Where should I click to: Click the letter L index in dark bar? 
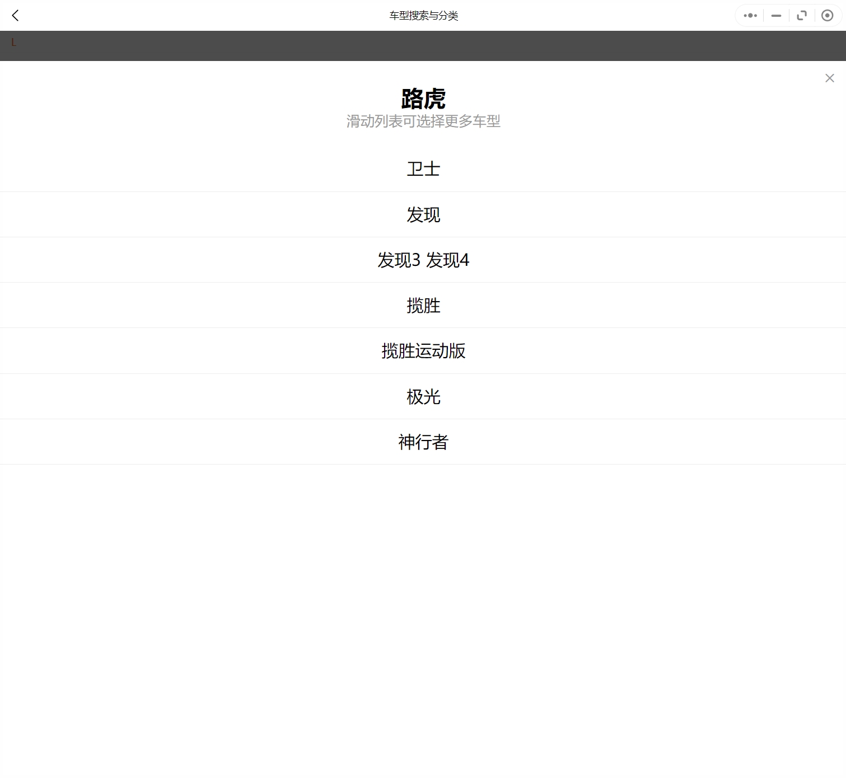[x=13, y=43]
